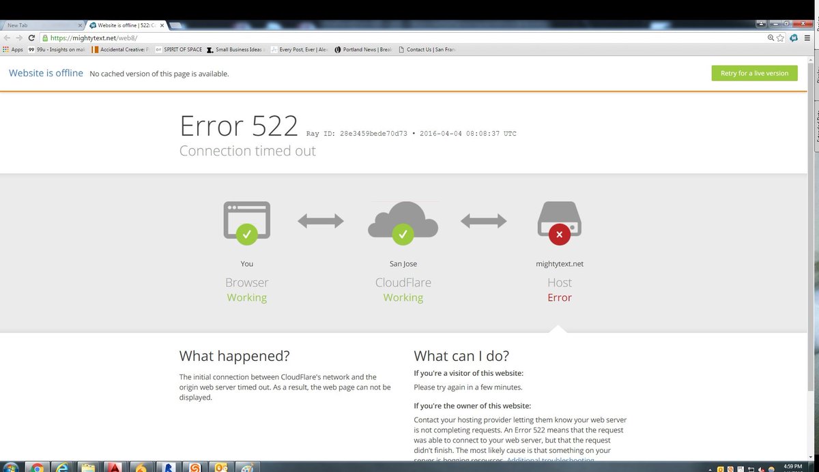Image resolution: width=819 pixels, height=472 pixels.
Task: Click the Error 522 heading
Action: (239, 126)
